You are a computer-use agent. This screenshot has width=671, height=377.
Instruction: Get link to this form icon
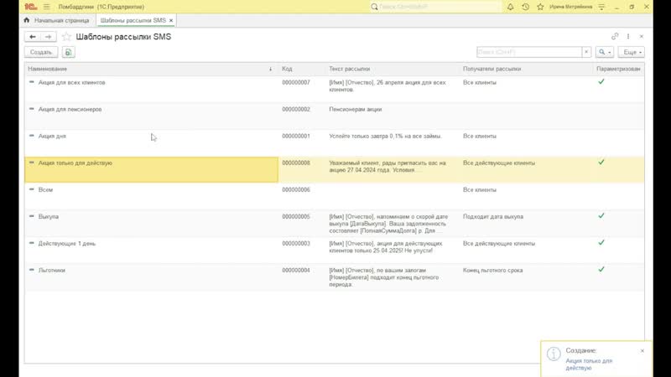coord(615,37)
